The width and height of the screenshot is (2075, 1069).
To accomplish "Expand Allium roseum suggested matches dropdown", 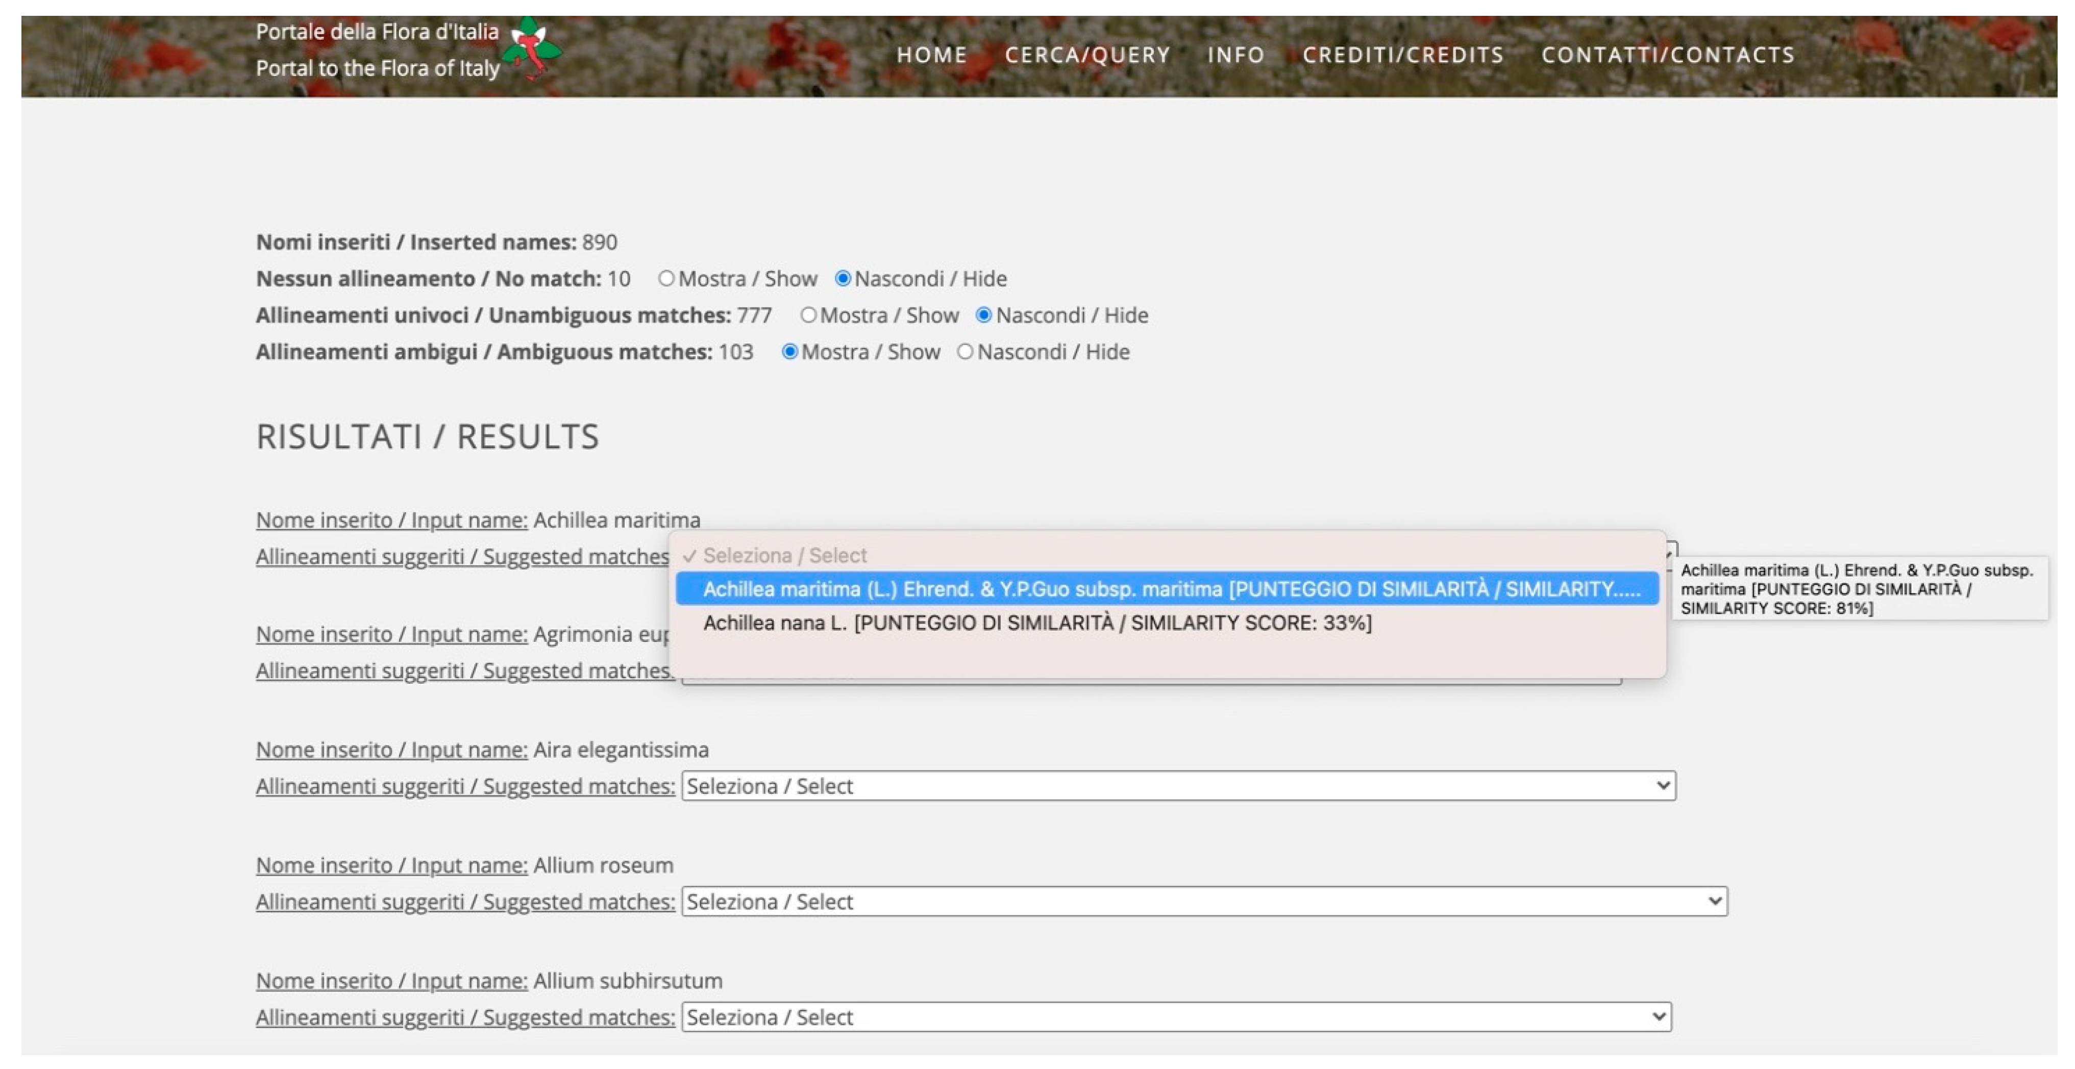I will (x=1203, y=901).
